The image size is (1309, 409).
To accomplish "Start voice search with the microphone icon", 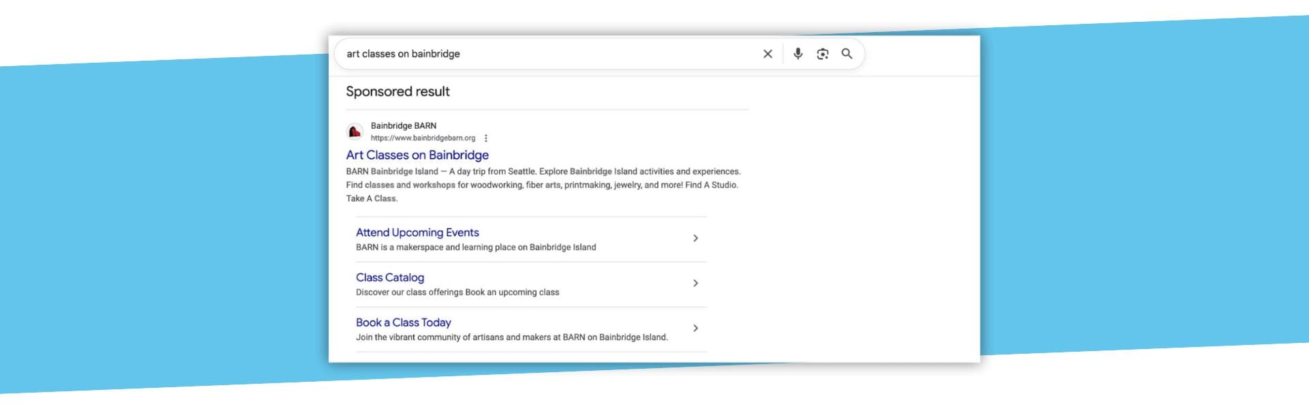I will pyautogui.click(x=798, y=54).
